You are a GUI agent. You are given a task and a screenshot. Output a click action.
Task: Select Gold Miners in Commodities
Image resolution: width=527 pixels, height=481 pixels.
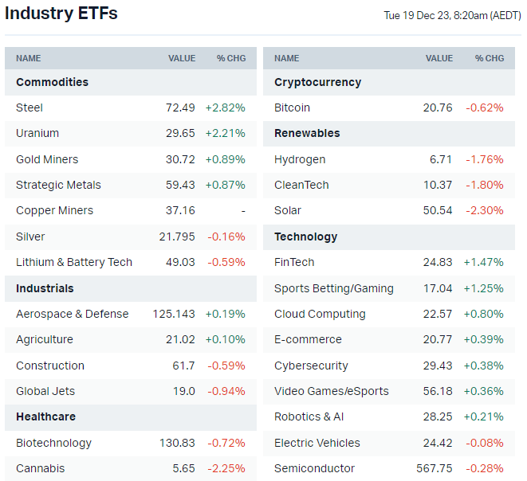(47, 159)
